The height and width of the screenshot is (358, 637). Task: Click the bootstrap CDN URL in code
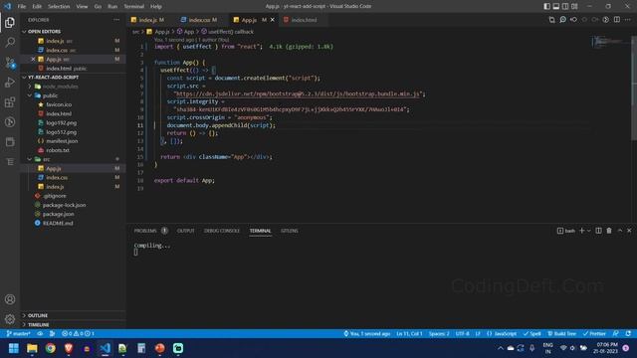(x=299, y=93)
